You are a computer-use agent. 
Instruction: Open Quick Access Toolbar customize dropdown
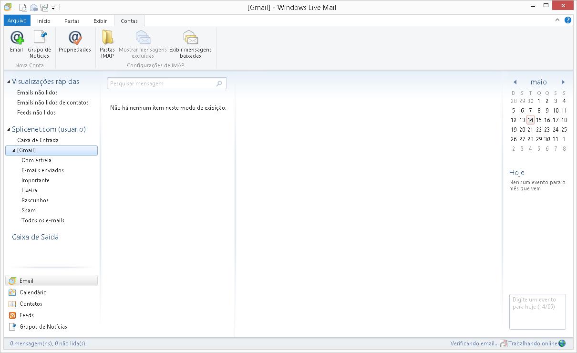(53, 8)
